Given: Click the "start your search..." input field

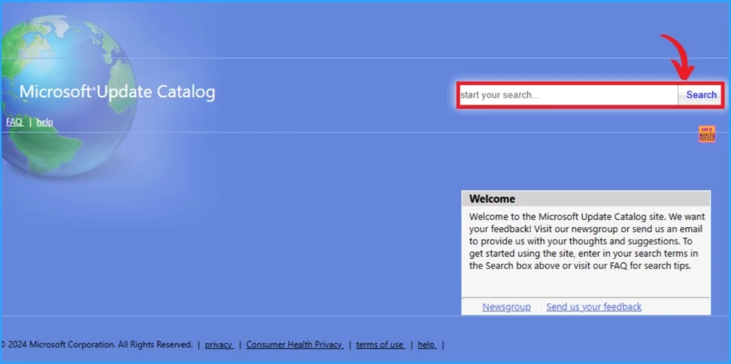Looking at the screenshot, I should 568,95.
